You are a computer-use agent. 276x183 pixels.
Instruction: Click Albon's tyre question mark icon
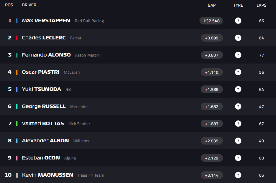click(238, 141)
